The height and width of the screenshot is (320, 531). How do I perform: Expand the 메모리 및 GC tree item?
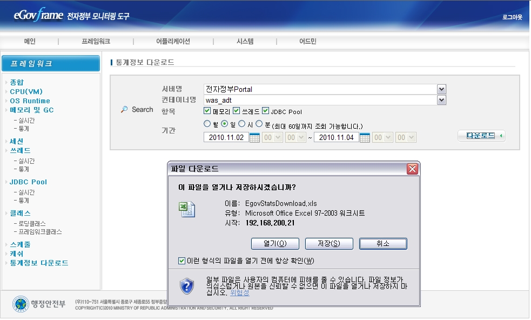coord(31,110)
